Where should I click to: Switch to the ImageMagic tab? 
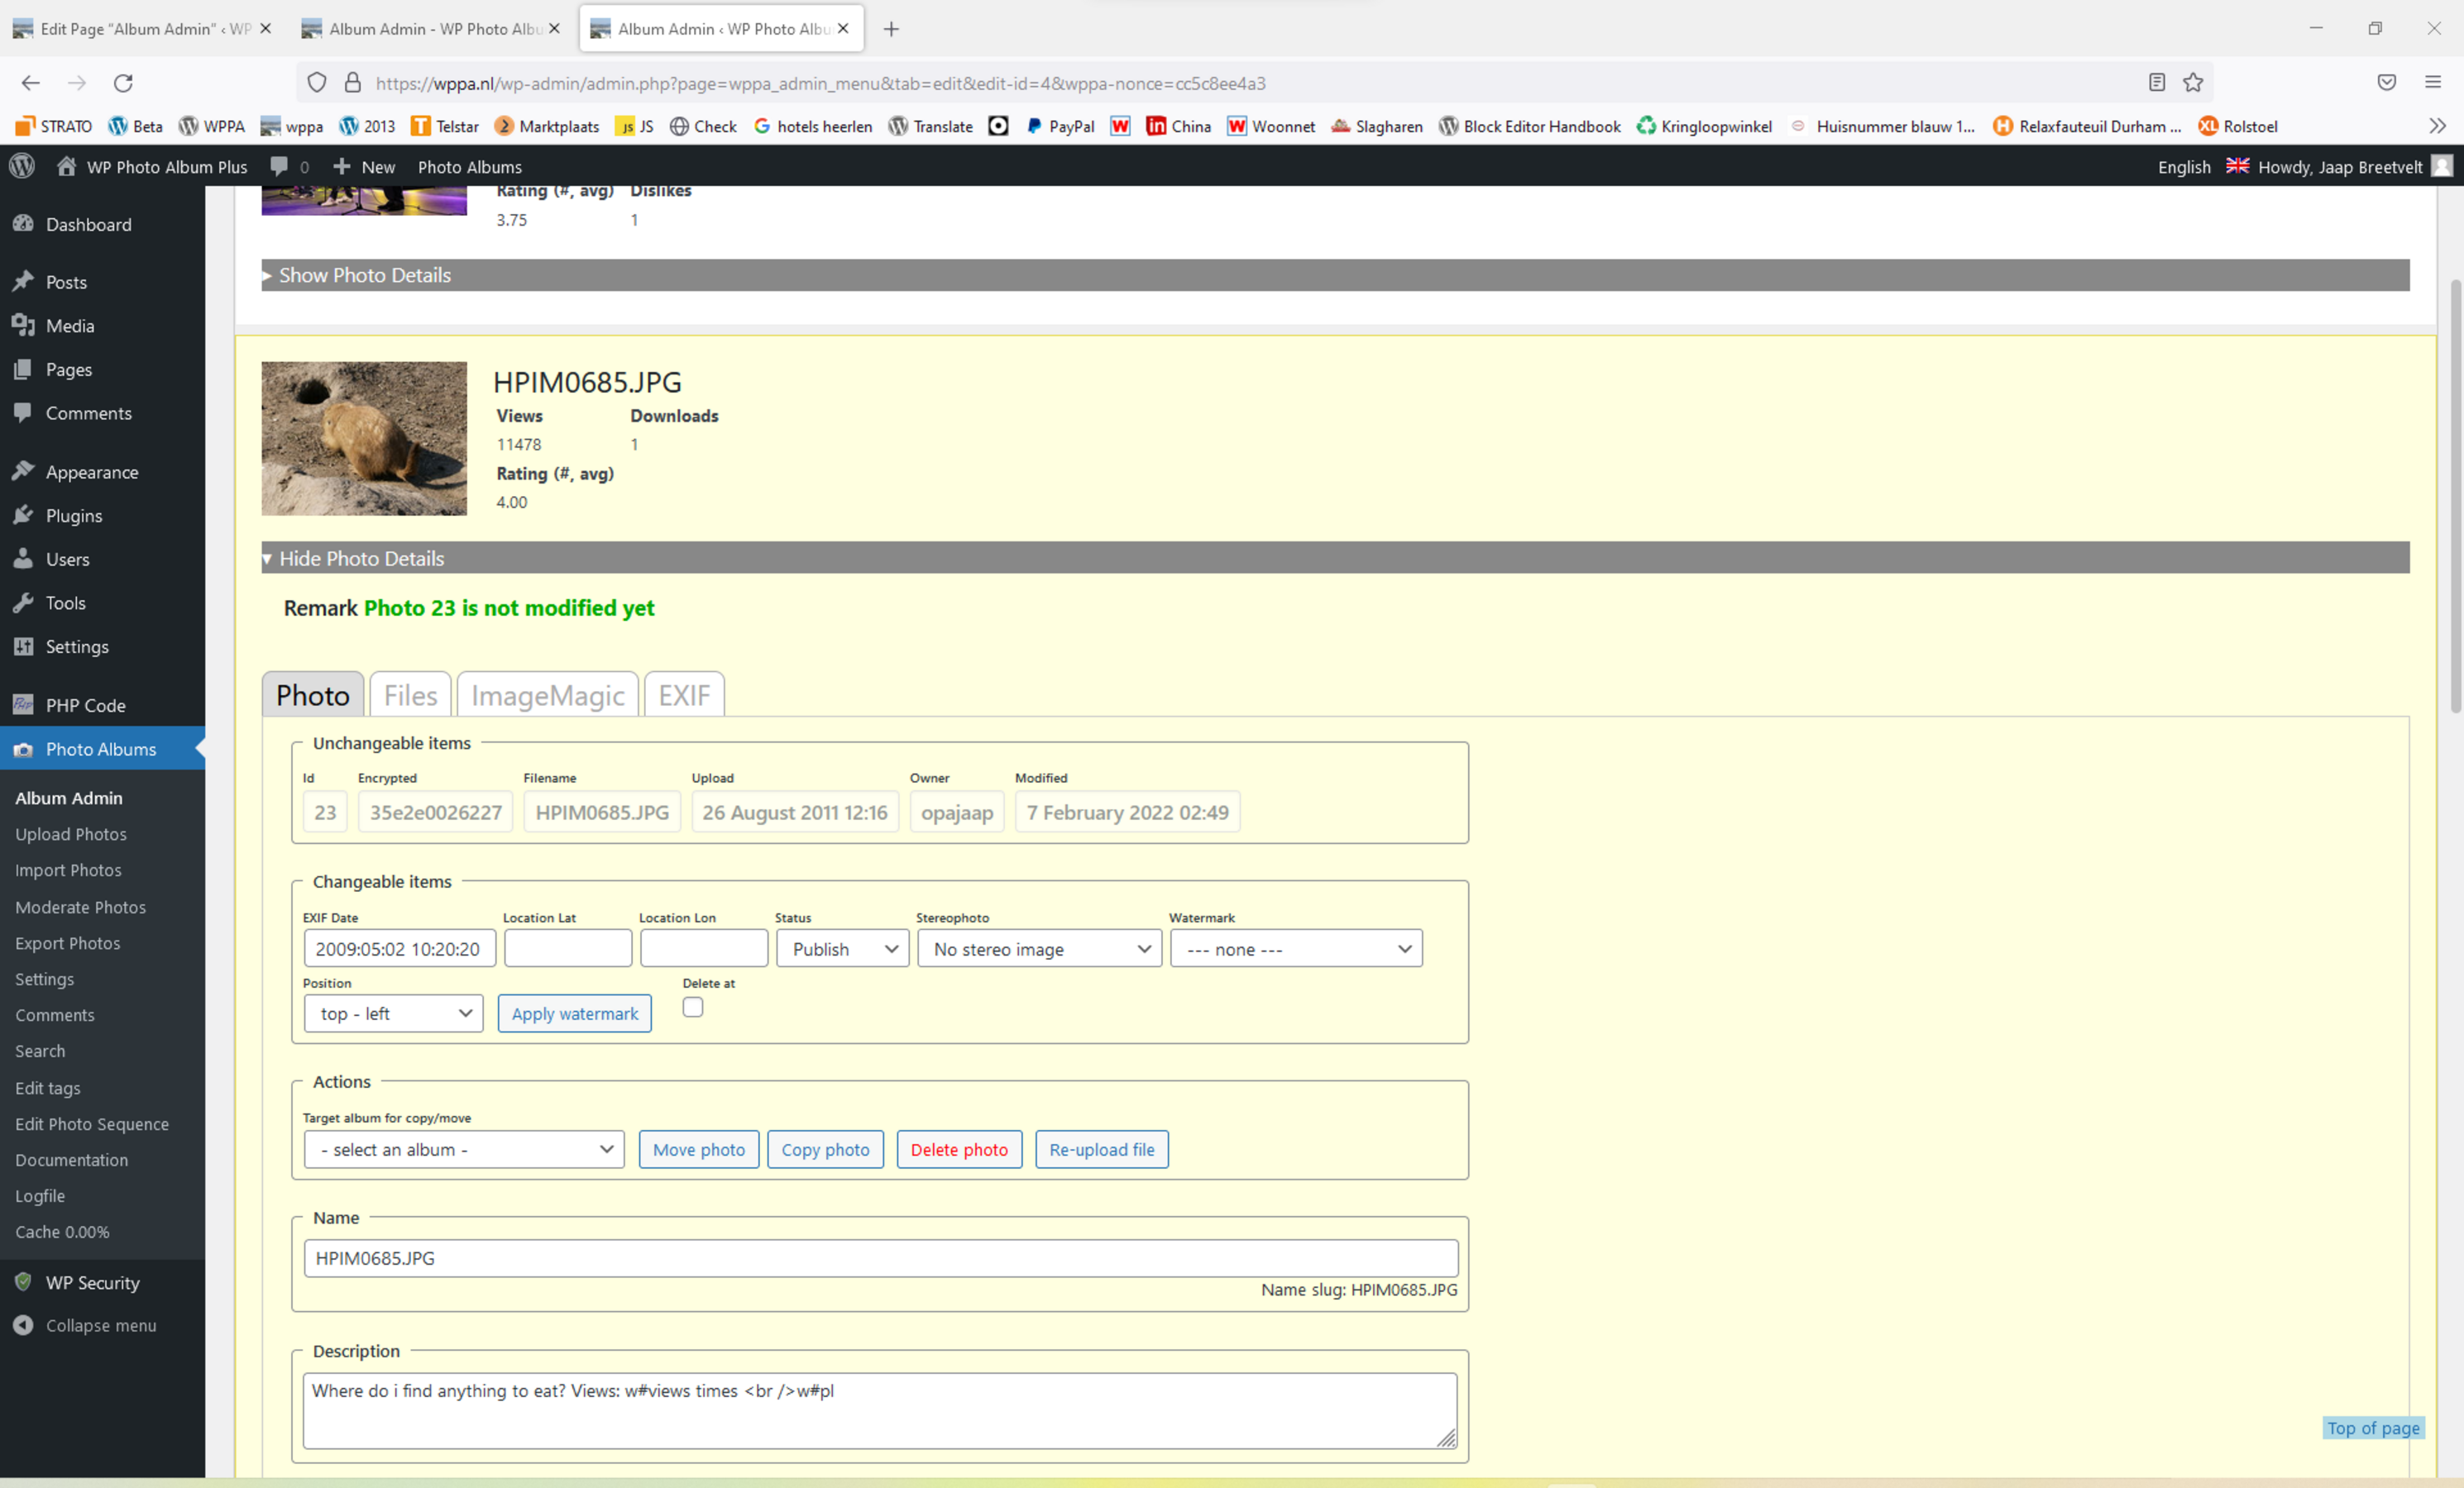pyautogui.click(x=547, y=695)
